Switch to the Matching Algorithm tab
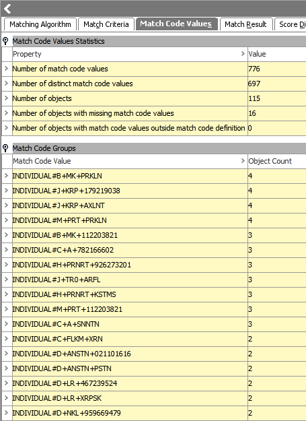Image resolution: width=306 pixels, height=421 pixels. point(40,24)
